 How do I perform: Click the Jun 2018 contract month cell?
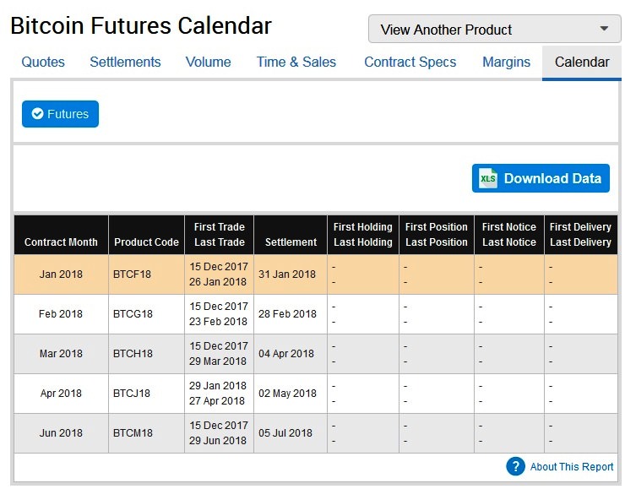pos(61,433)
